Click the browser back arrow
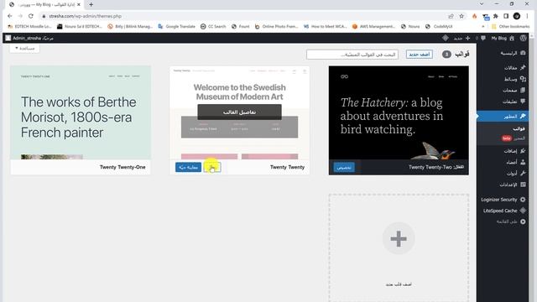Image resolution: width=537 pixels, height=302 pixels. [9, 16]
